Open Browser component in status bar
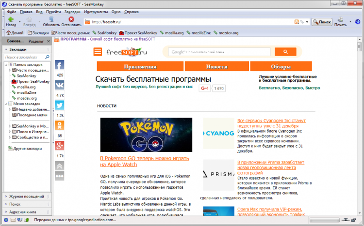This screenshot has width=364, height=226. pyautogui.click(x=6, y=220)
